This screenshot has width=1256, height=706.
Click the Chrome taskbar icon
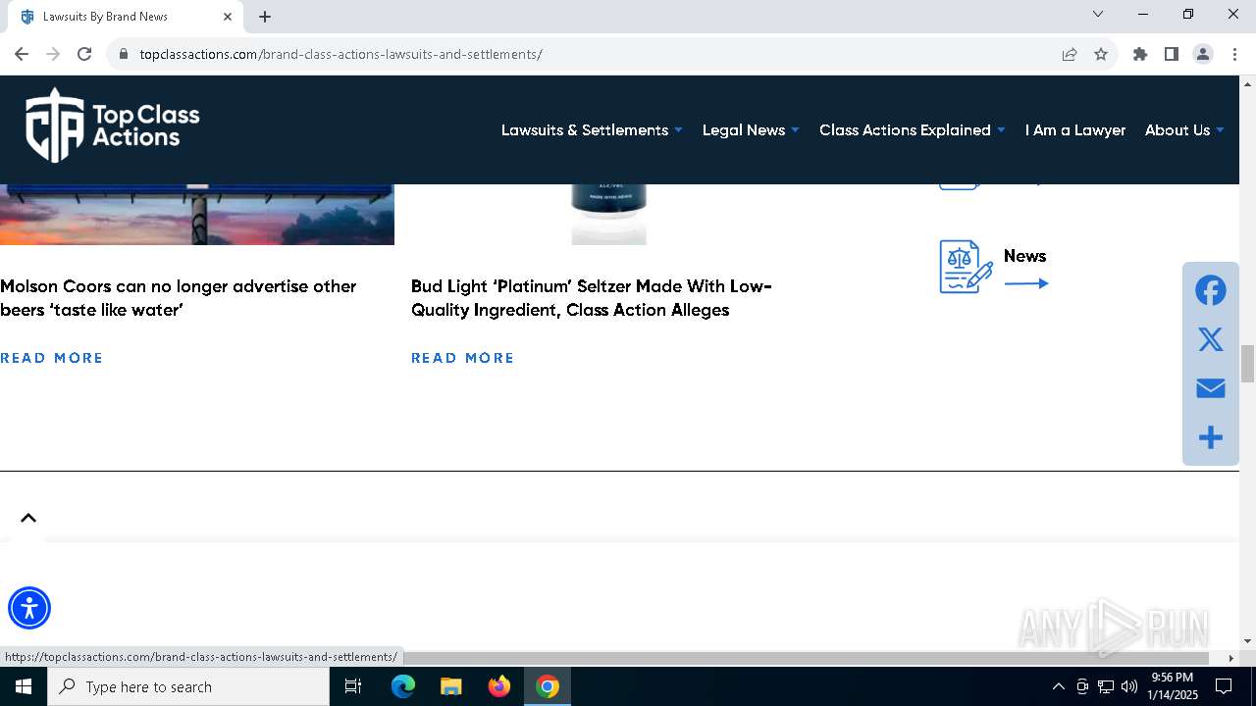548,686
